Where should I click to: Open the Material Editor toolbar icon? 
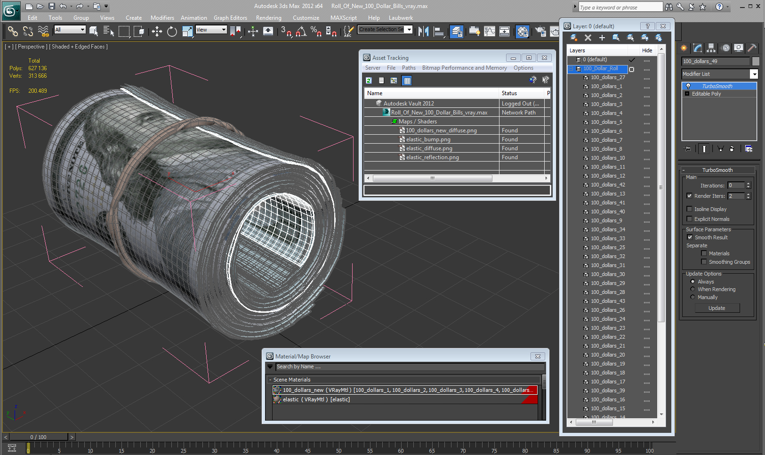(523, 32)
